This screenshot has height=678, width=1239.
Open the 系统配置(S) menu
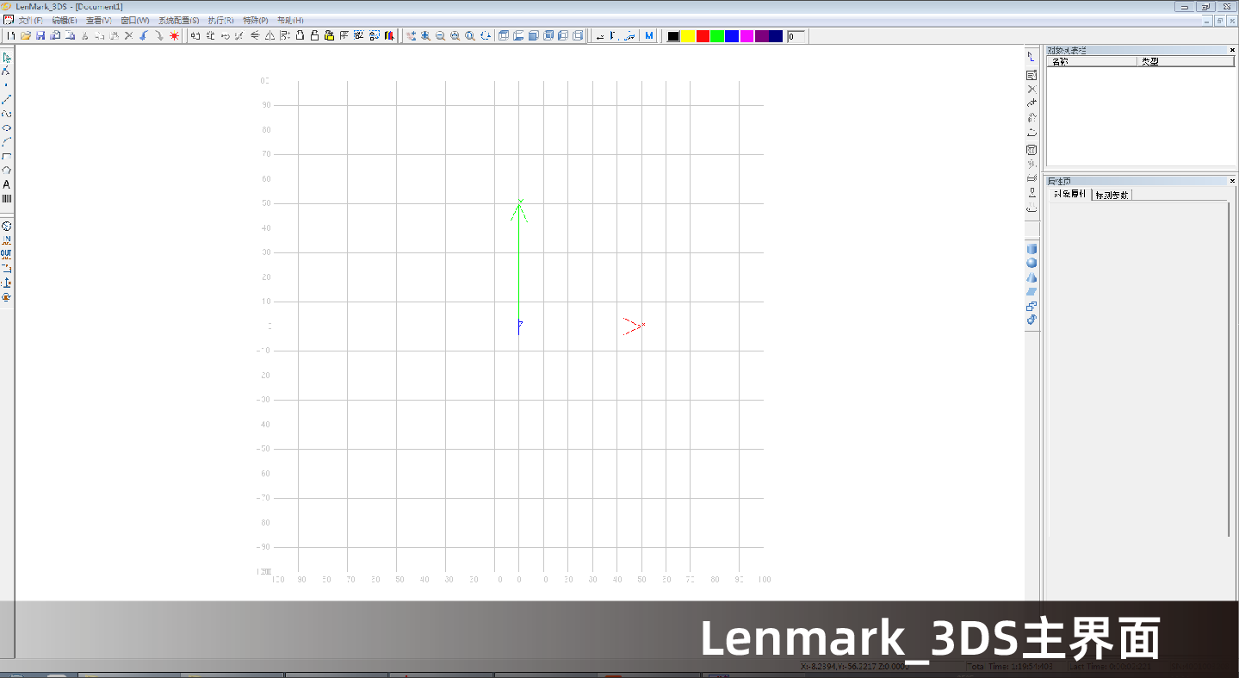(178, 20)
